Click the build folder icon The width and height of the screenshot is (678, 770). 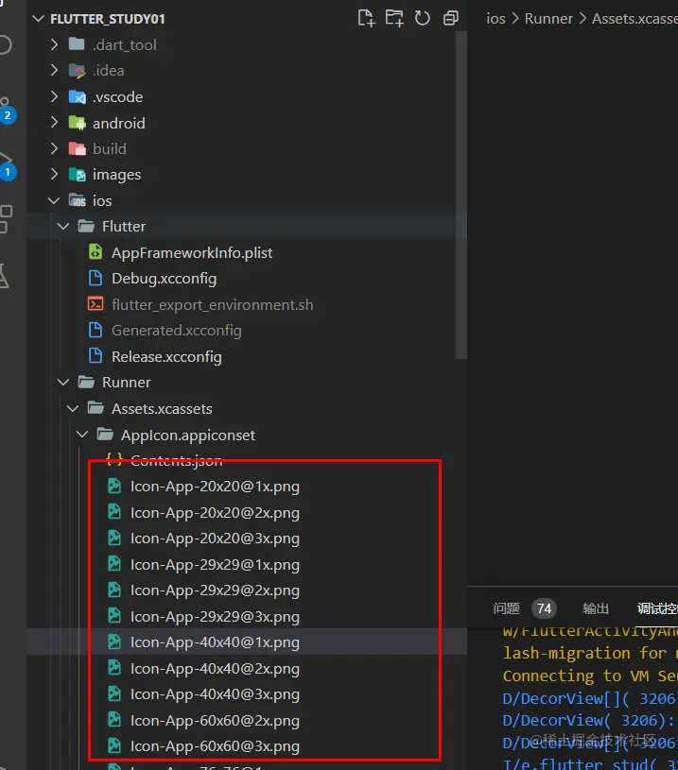coord(77,148)
